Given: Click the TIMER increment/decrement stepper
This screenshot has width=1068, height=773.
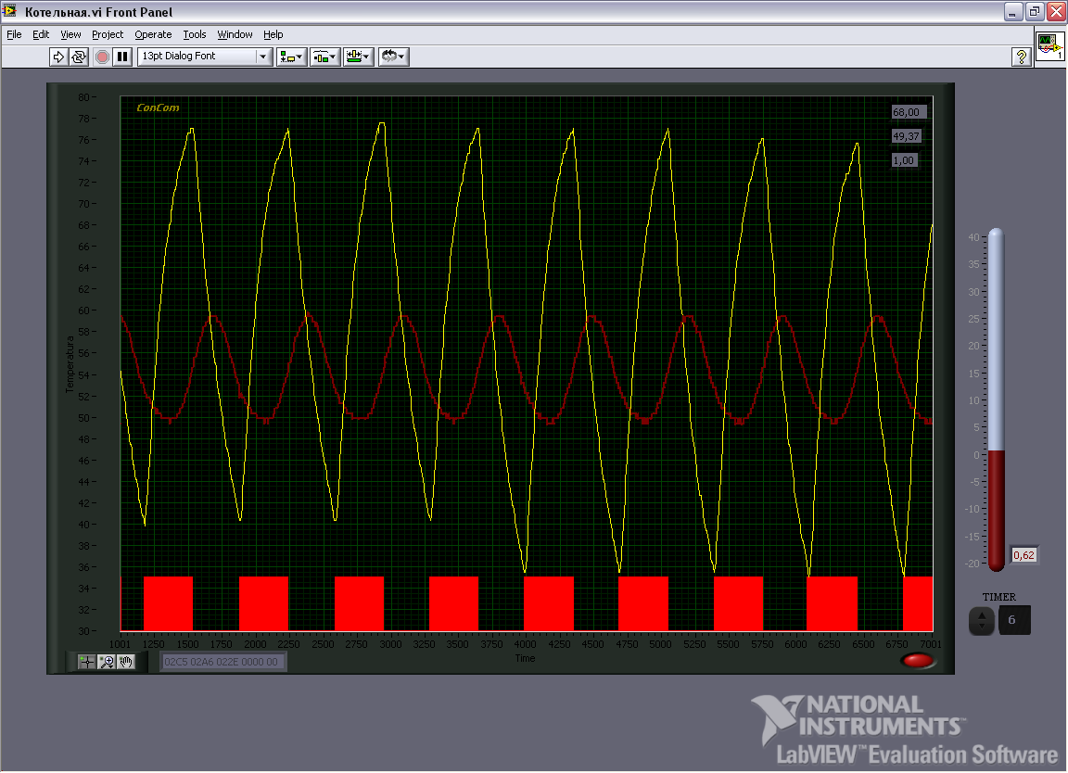Looking at the screenshot, I should [x=981, y=620].
